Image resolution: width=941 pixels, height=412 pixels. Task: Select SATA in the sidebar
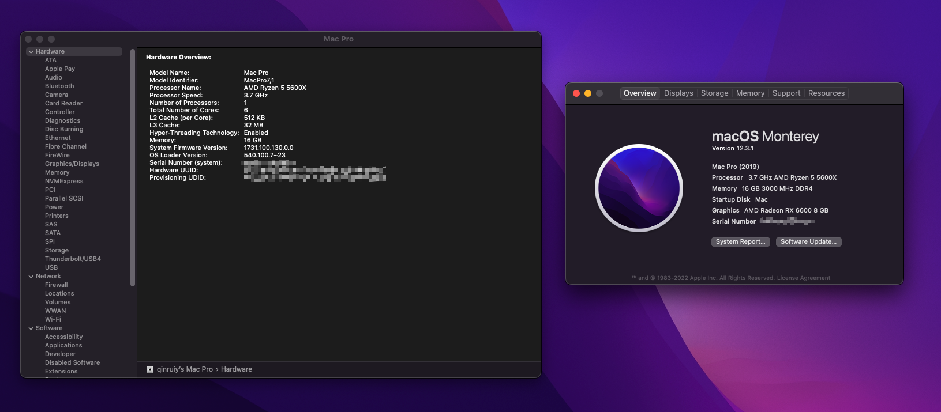tap(53, 233)
